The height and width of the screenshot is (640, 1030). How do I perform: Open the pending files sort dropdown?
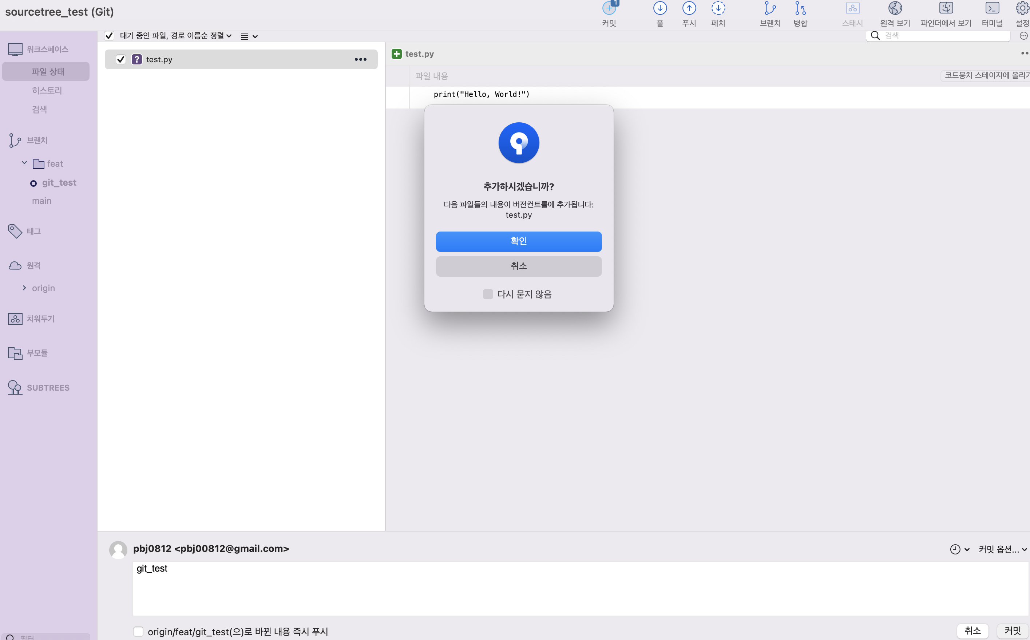click(176, 36)
